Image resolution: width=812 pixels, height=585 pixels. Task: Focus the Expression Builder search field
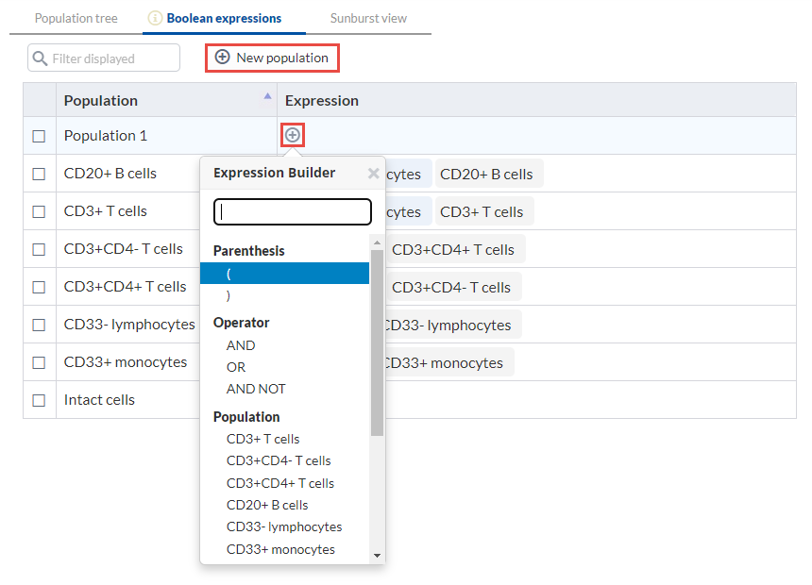(293, 211)
